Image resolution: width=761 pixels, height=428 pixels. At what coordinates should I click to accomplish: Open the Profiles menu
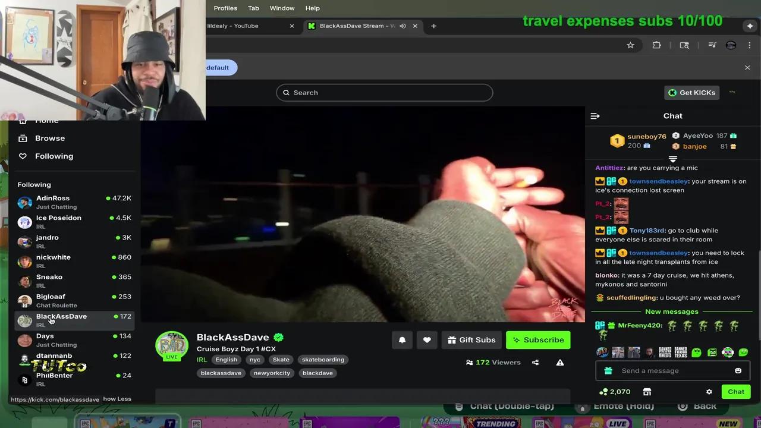(225, 8)
